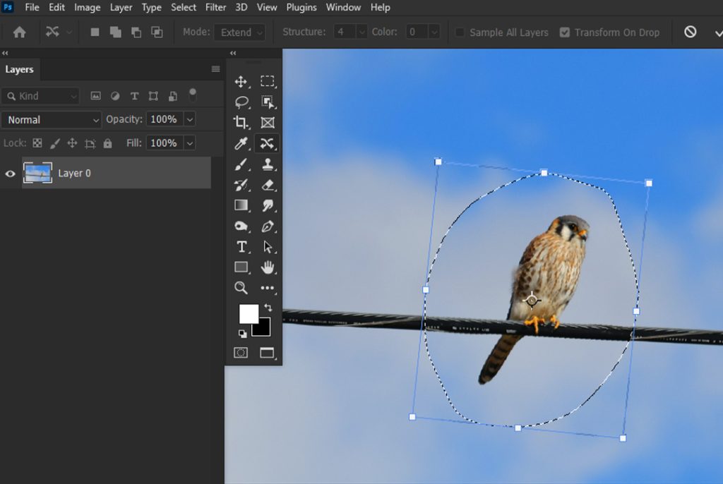723x484 pixels.
Task: Select the Clone Stamp tool
Action: click(x=268, y=164)
